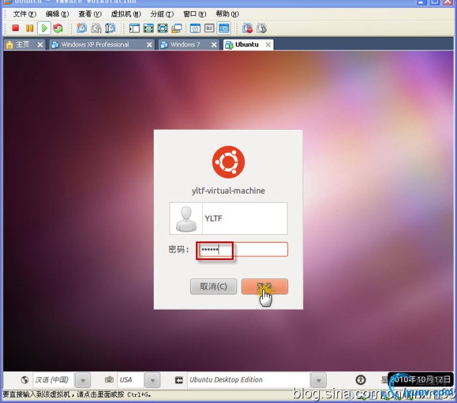The image size is (457, 403).
Task: Open the 分组 (Team) menu
Action: pyautogui.click(x=162, y=14)
